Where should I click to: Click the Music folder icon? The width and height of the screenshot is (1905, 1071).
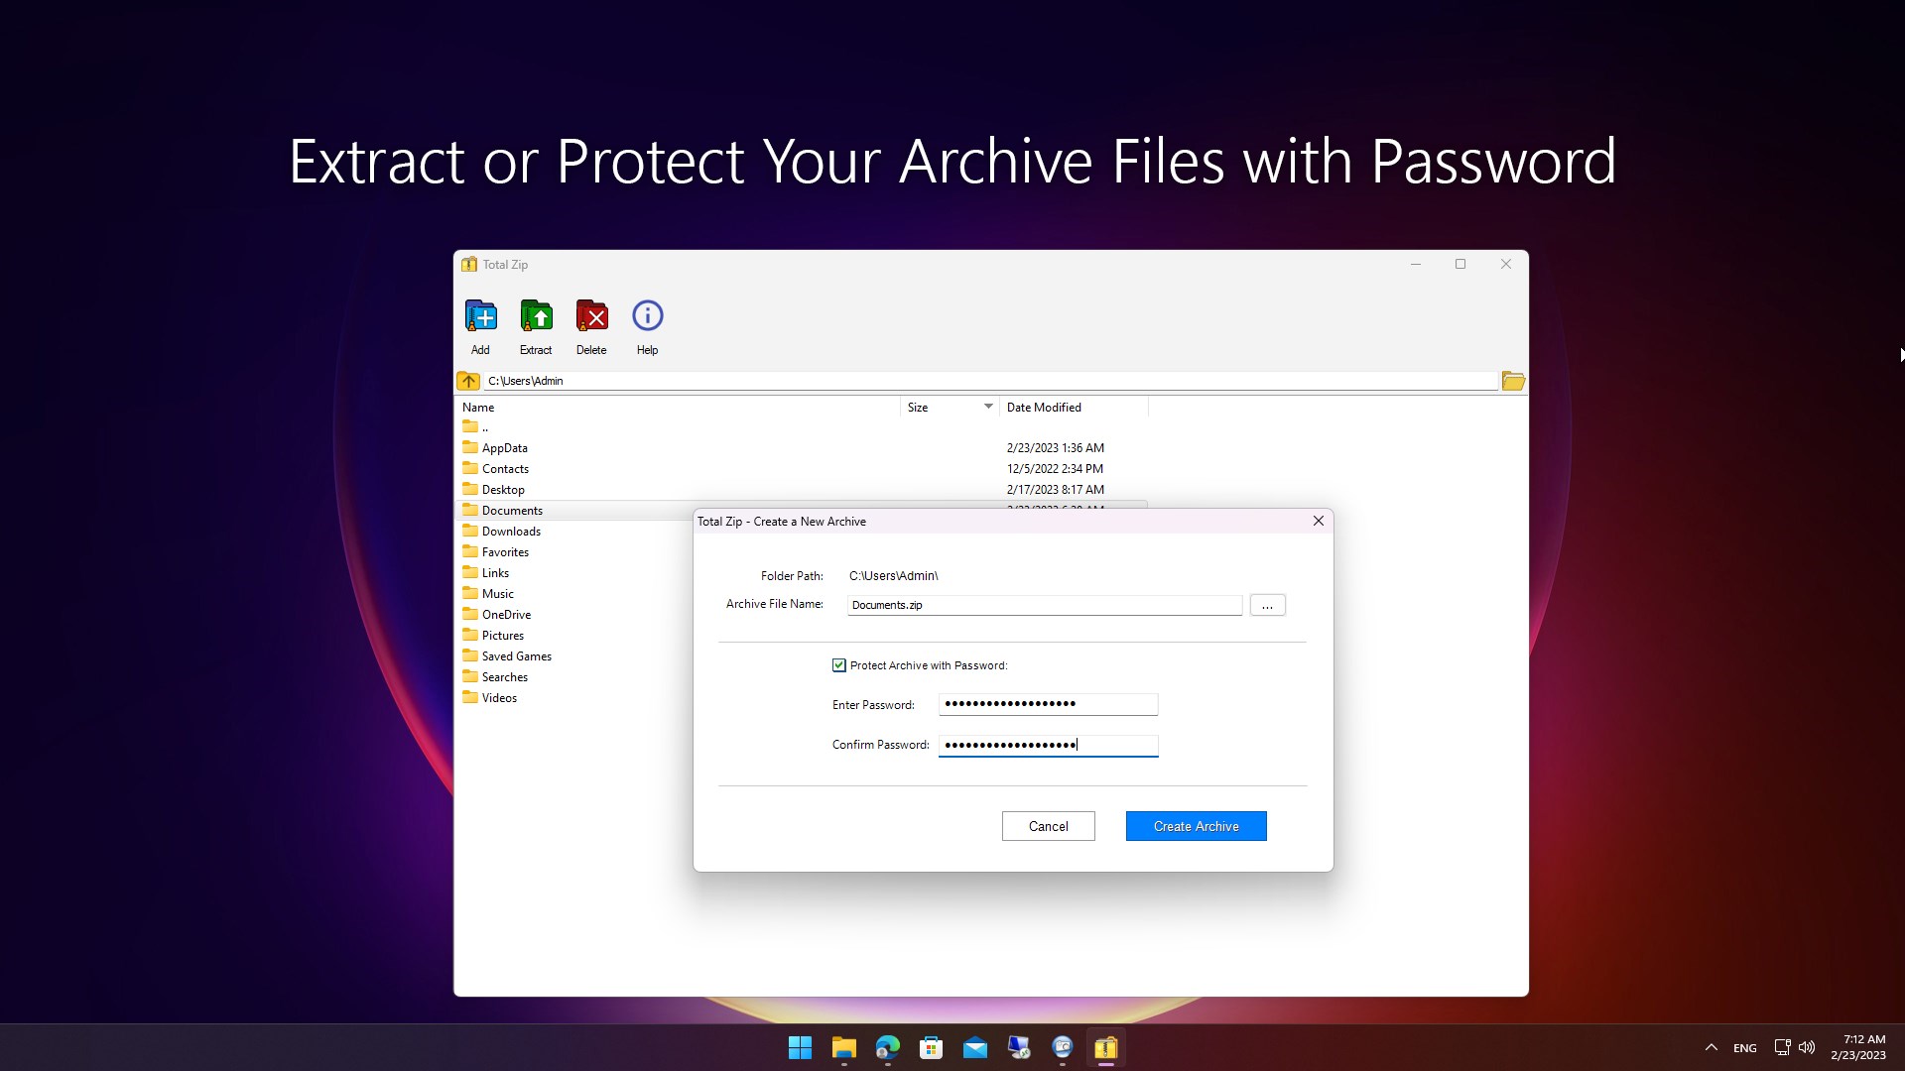pos(472,593)
